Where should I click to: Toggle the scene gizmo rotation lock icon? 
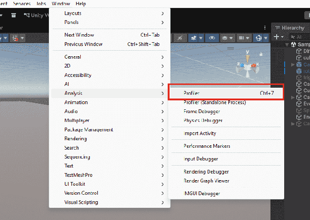click(x=261, y=54)
